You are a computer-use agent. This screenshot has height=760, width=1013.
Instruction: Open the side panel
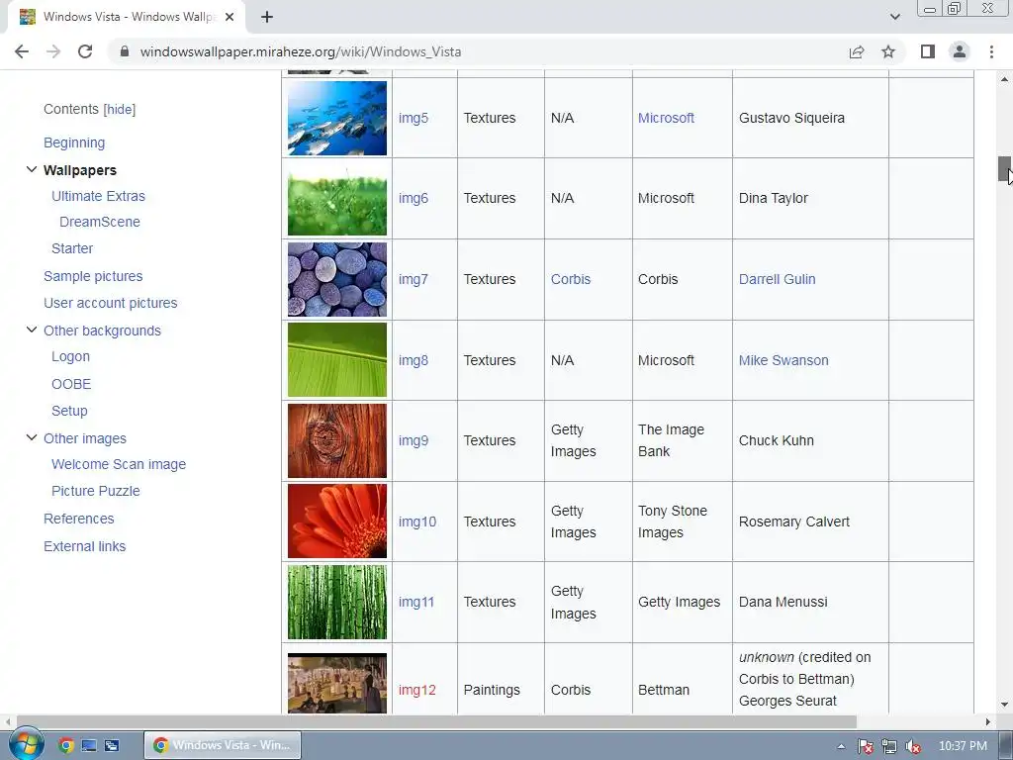[x=928, y=51]
